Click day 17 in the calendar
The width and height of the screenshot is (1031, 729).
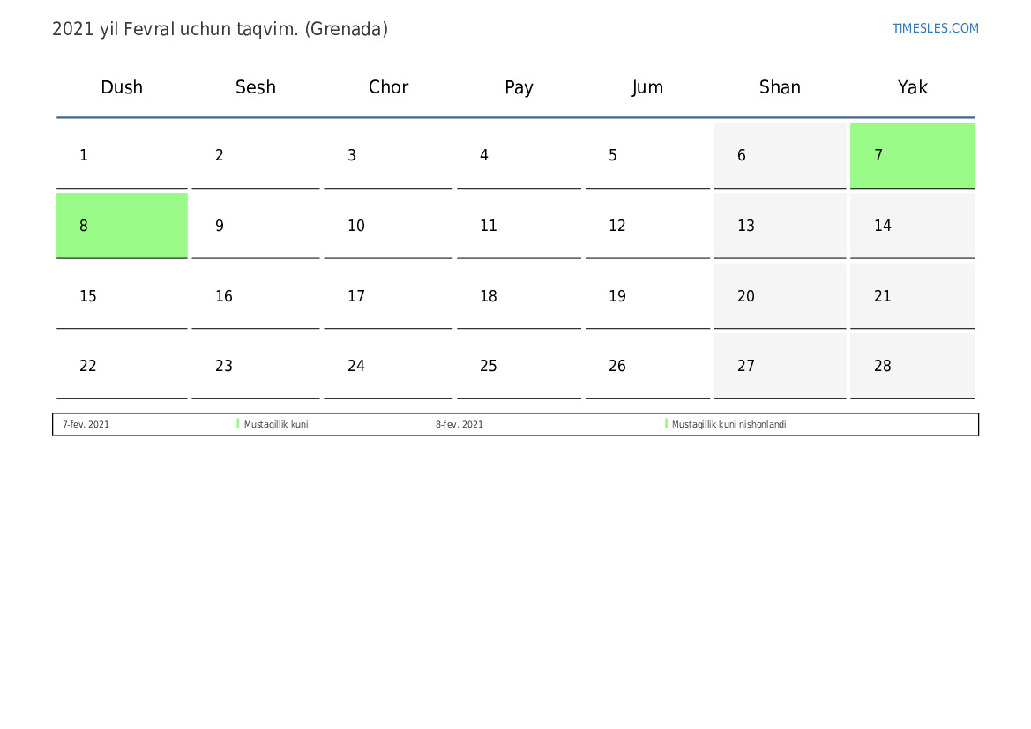click(x=388, y=296)
